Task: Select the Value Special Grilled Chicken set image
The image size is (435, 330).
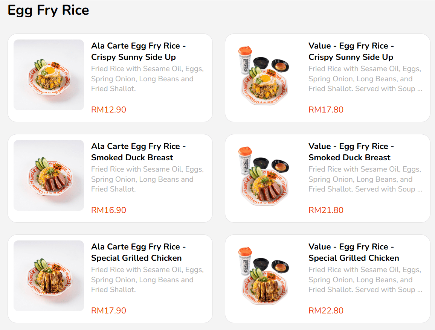Action: (x=266, y=276)
